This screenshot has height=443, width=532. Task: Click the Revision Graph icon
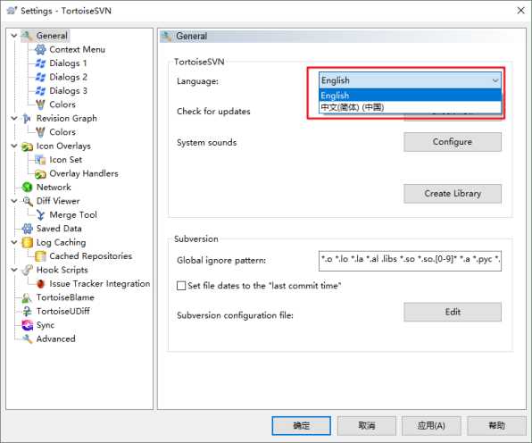click(27, 119)
